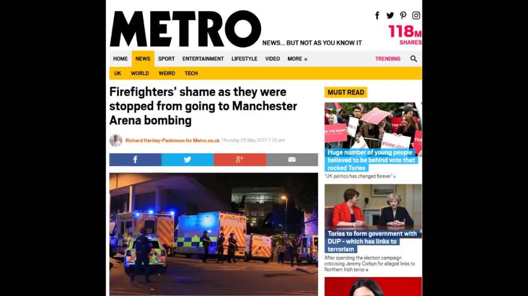Click the search magnifier icon
528x296 pixels.
(x=414, y=59)
